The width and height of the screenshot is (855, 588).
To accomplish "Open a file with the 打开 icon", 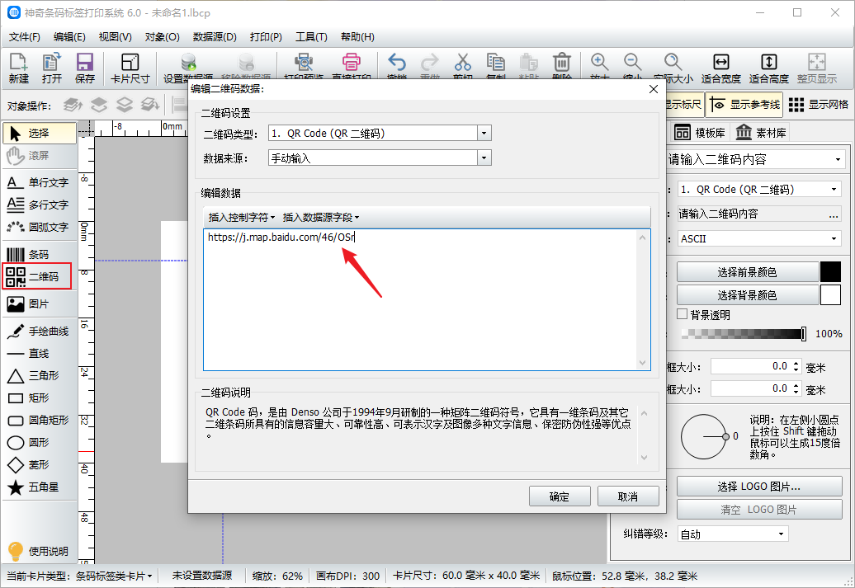I will pyautogui.click(x=52, y=68).
